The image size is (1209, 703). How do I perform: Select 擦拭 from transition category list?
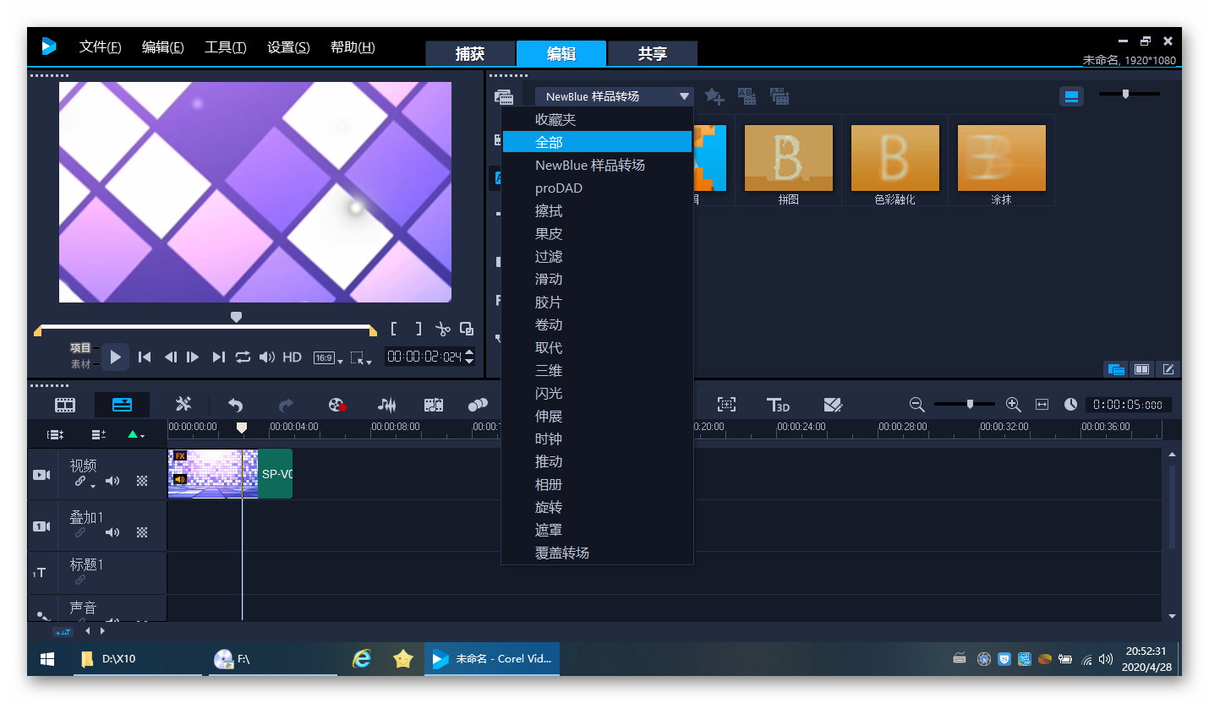pos(549,211)
